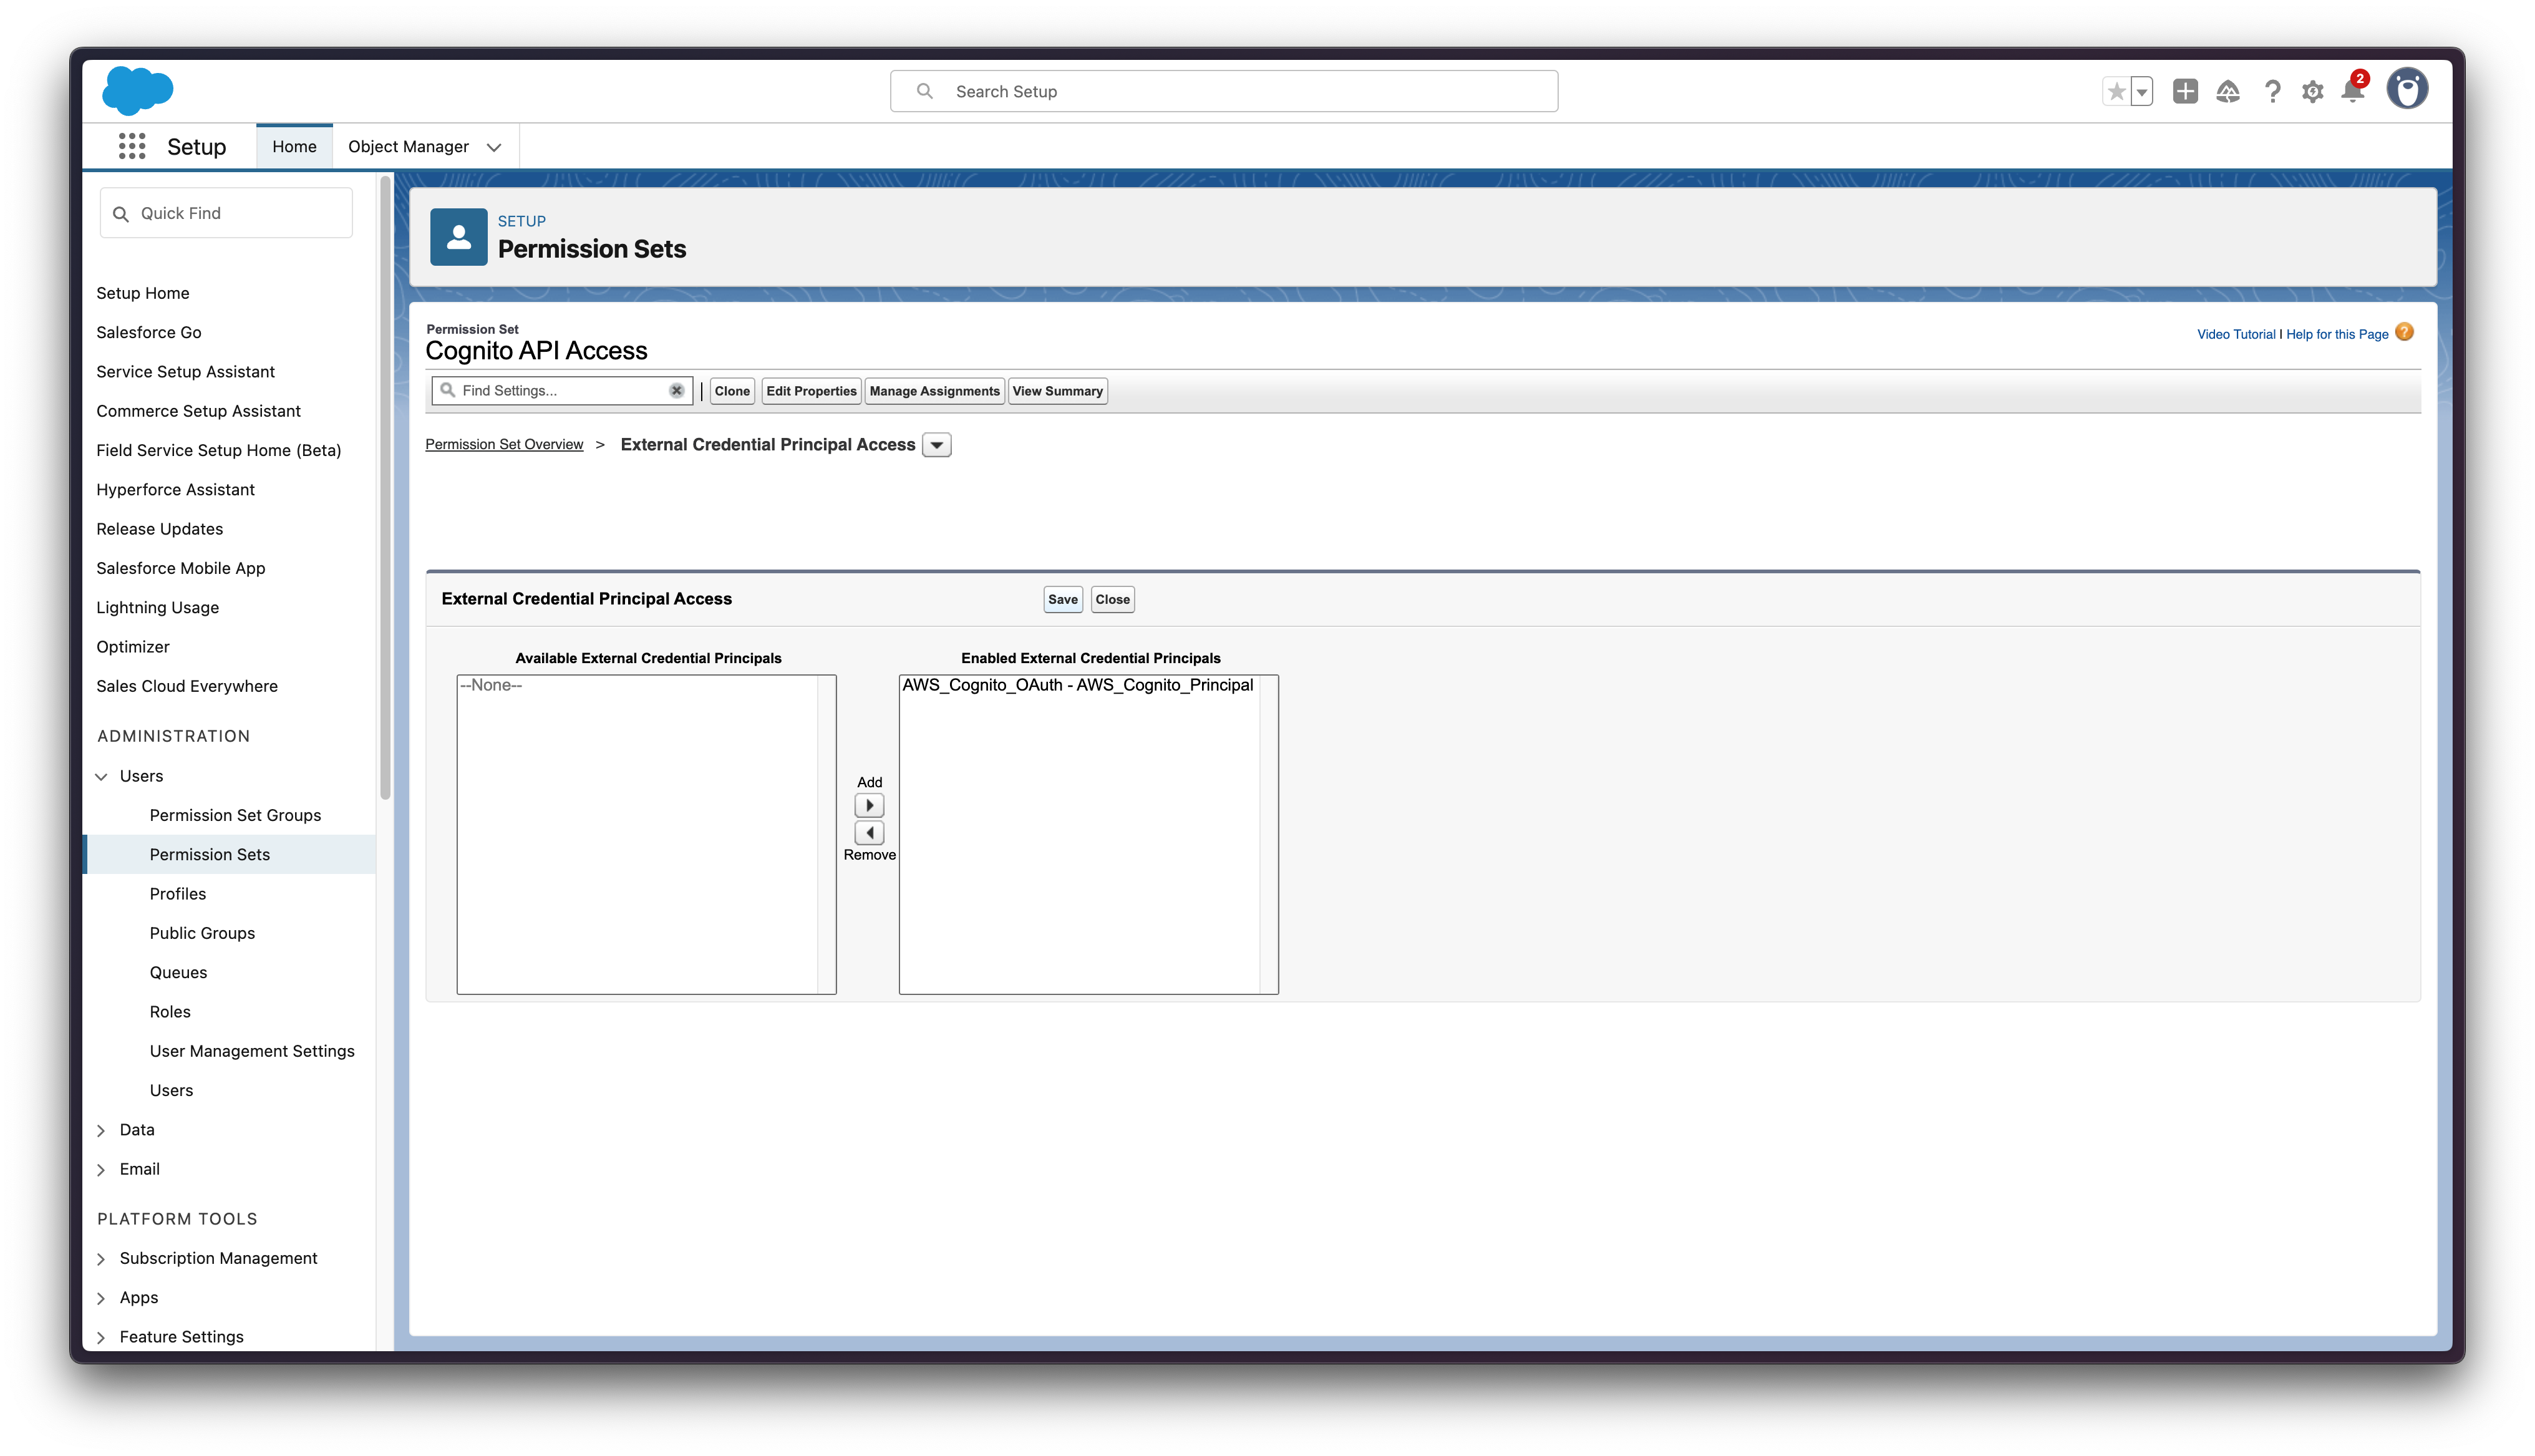2535x1456 pixels.
Task: Click the Permission Sets header icon
Action: coord(459,237)
